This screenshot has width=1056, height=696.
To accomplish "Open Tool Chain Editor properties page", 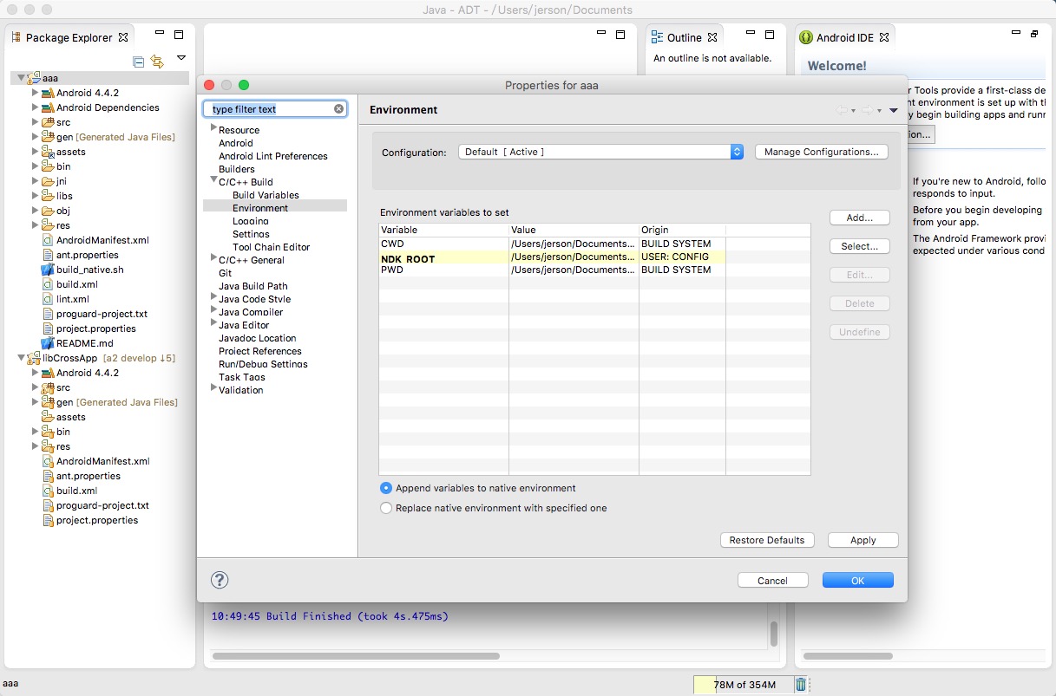I will pos(271,247).
